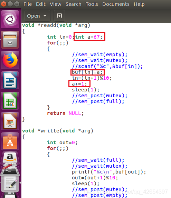Click the 'void *readd(void *arg)' function header
This screenshot has height=198, width=171.
[x=56, y=25]
